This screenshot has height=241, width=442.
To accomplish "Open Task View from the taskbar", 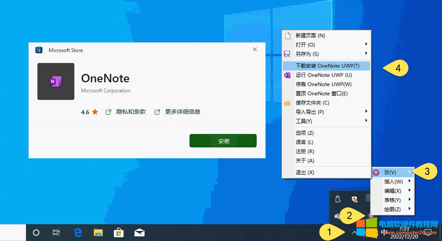I will (56, 233).
